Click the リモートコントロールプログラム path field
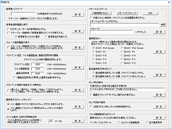172x129 pixels. pyautogui.click(x=125, y=25)
